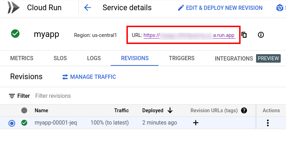Click revision name myapp-00001-jeq
Screen dimensions: 286x152
(x=56, y=123)
